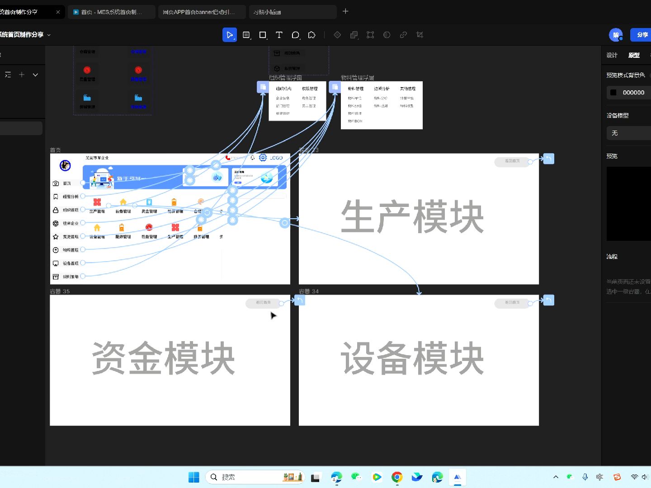
Task: Select the 资金模块 heading text
Action: click(164, 358)
